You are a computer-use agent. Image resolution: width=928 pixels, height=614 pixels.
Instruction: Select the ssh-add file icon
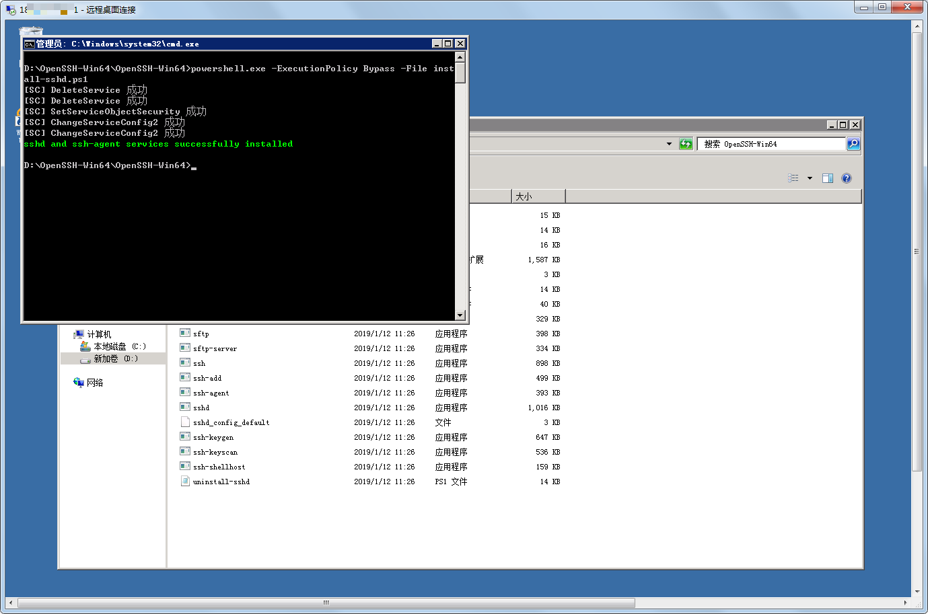click(x=185, y=377)
